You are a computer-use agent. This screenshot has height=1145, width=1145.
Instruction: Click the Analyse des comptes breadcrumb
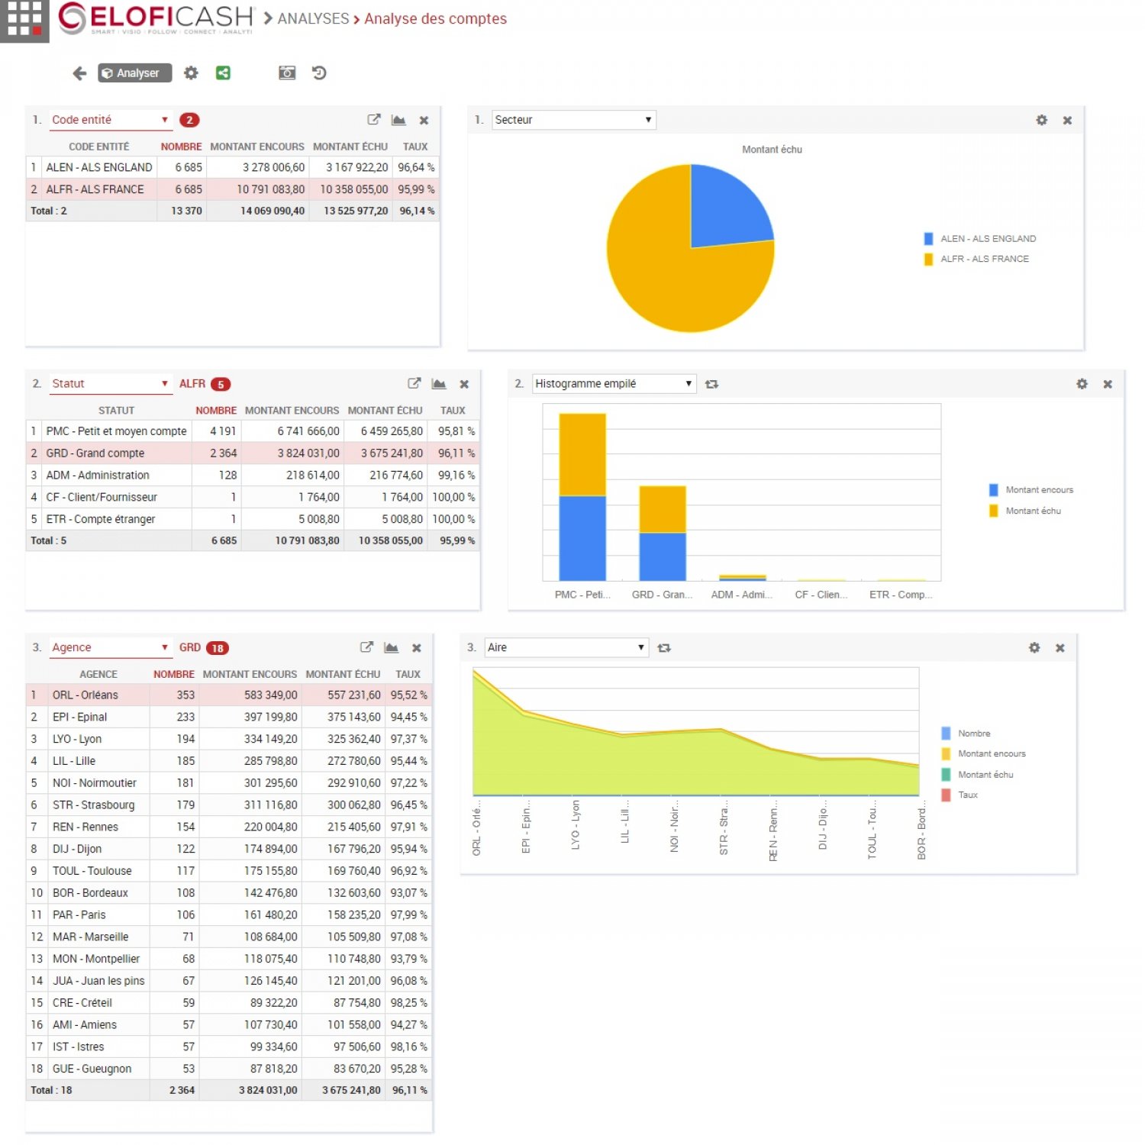[435, 18]
